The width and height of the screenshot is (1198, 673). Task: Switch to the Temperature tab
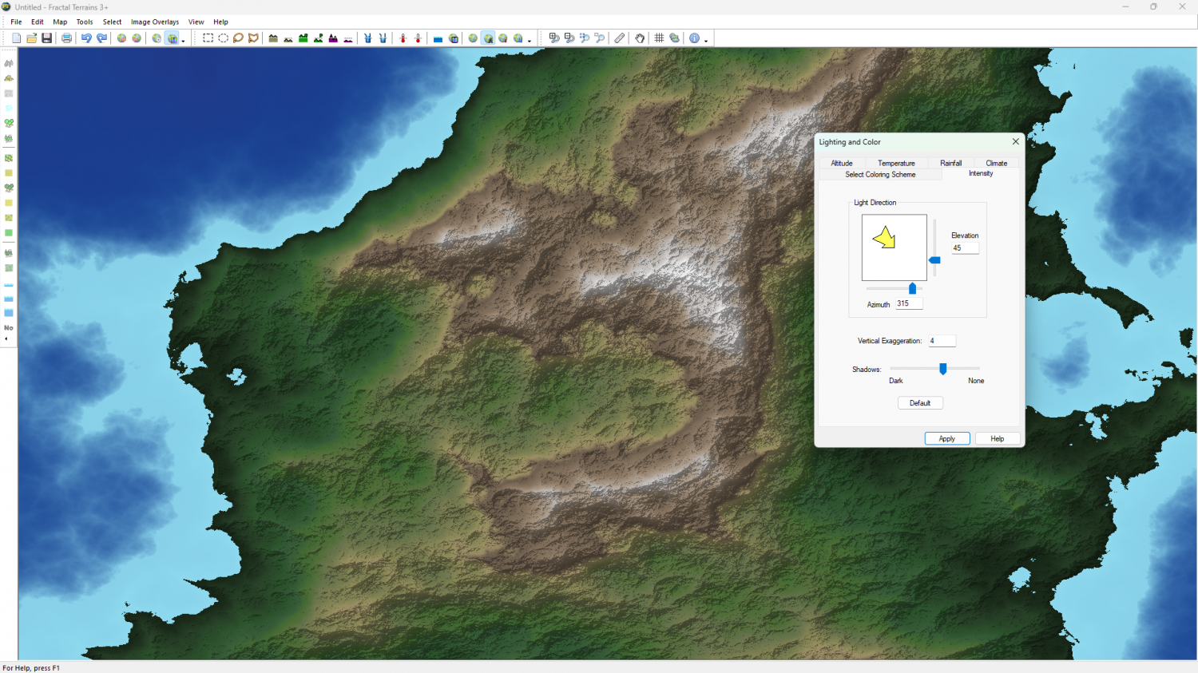click(x=896, y=163)
